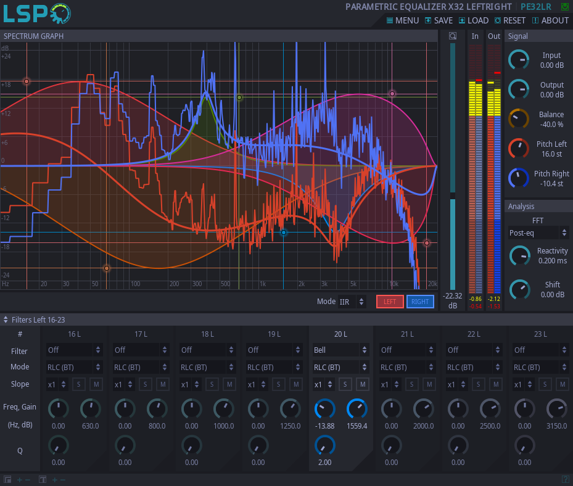This screenshot has height=486, width=573.
Task: Click the Reactivity knob
Action: point(519,256)
